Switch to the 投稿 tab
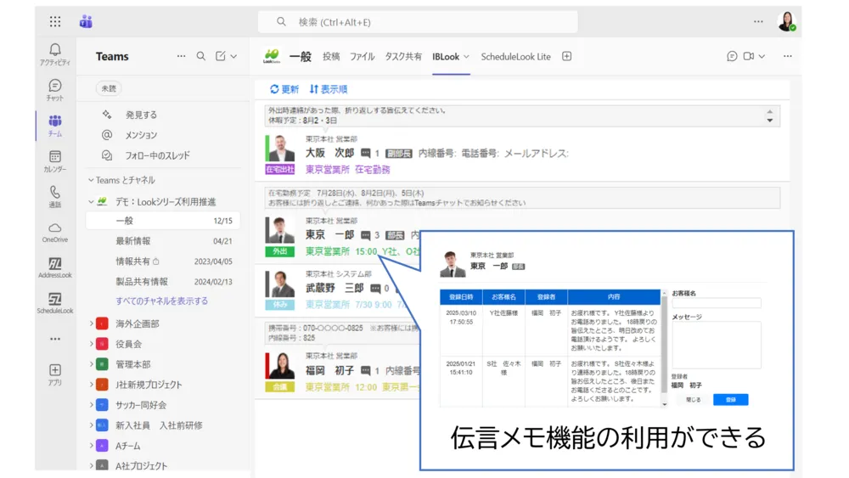This screenshot has width=849, height=478. point(331,56)
